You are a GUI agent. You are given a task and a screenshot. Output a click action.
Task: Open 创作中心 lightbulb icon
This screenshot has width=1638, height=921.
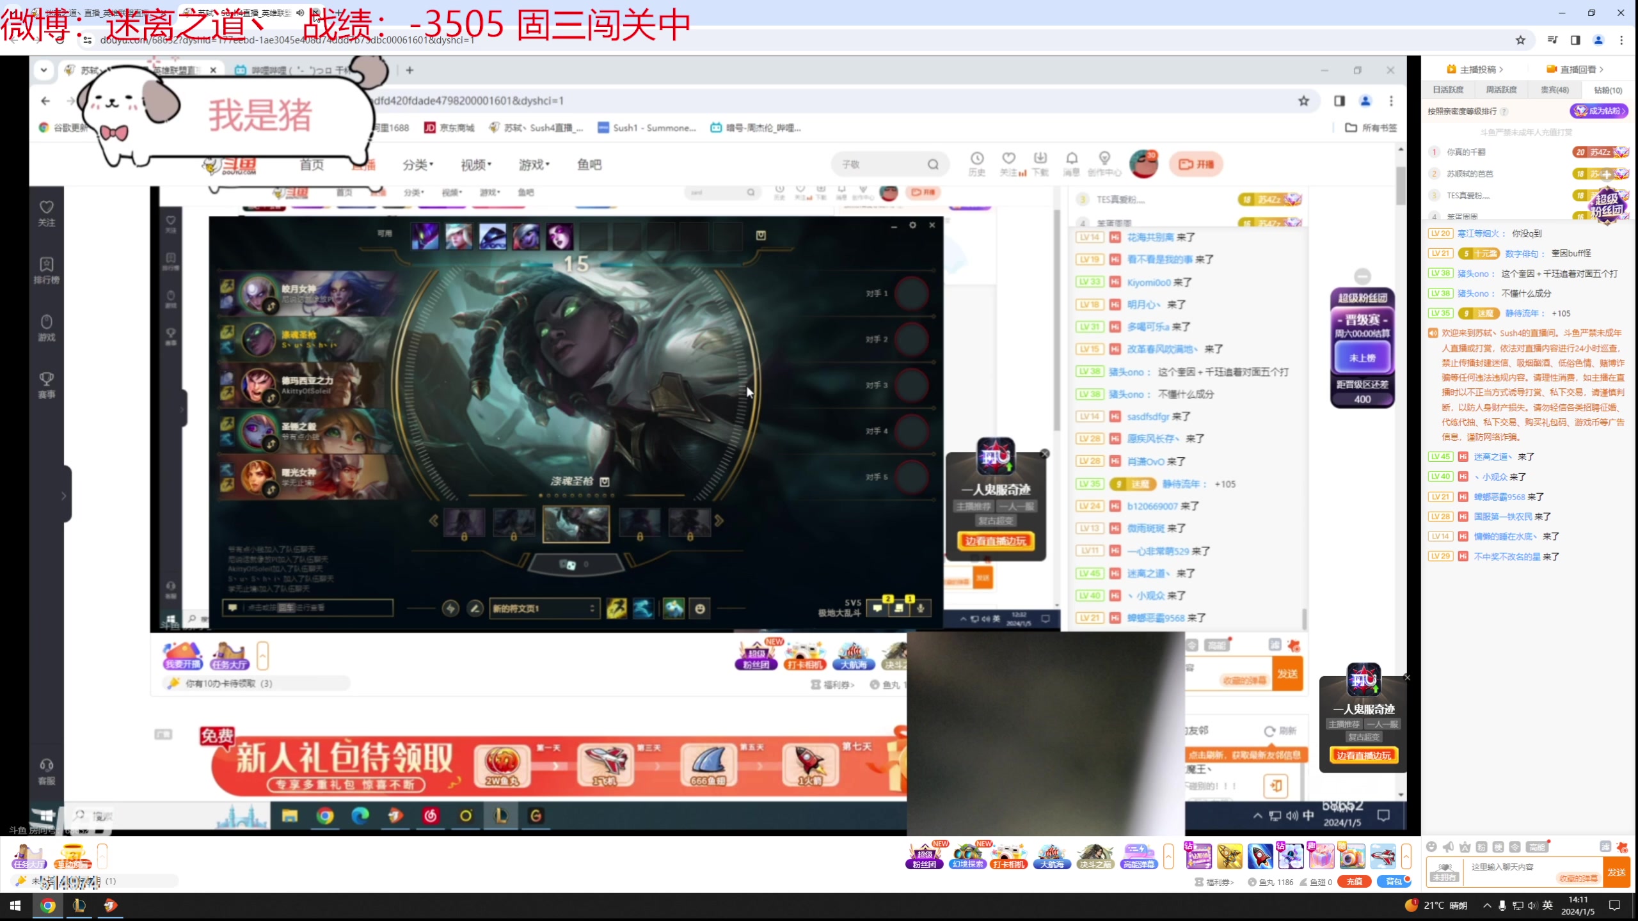(1105, 159)
